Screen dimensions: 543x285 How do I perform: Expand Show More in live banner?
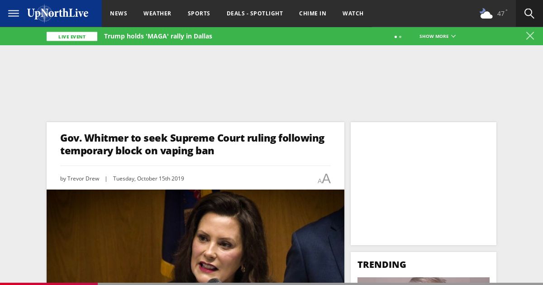click(x=438, y=36)
